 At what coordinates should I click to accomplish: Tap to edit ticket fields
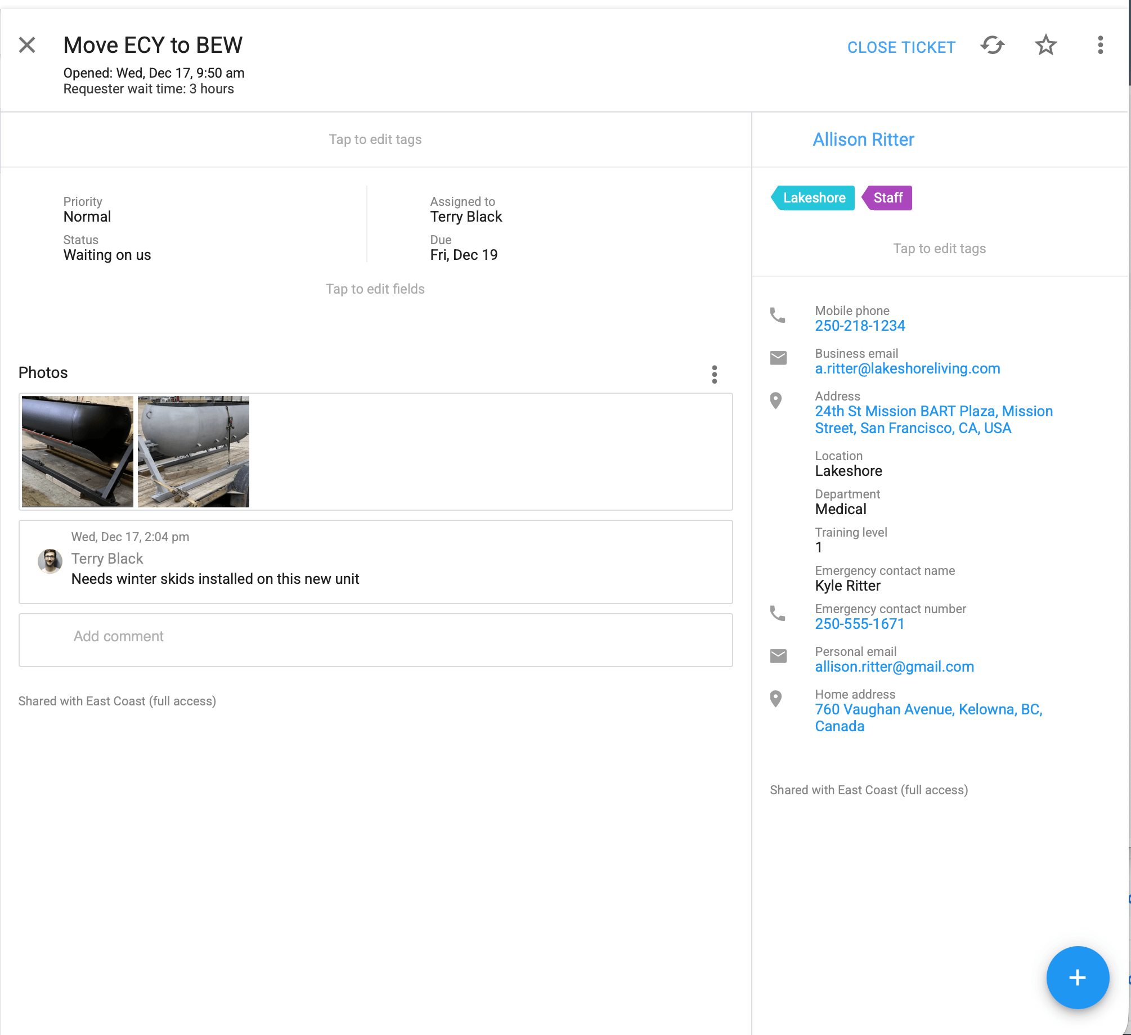(375, 289)
